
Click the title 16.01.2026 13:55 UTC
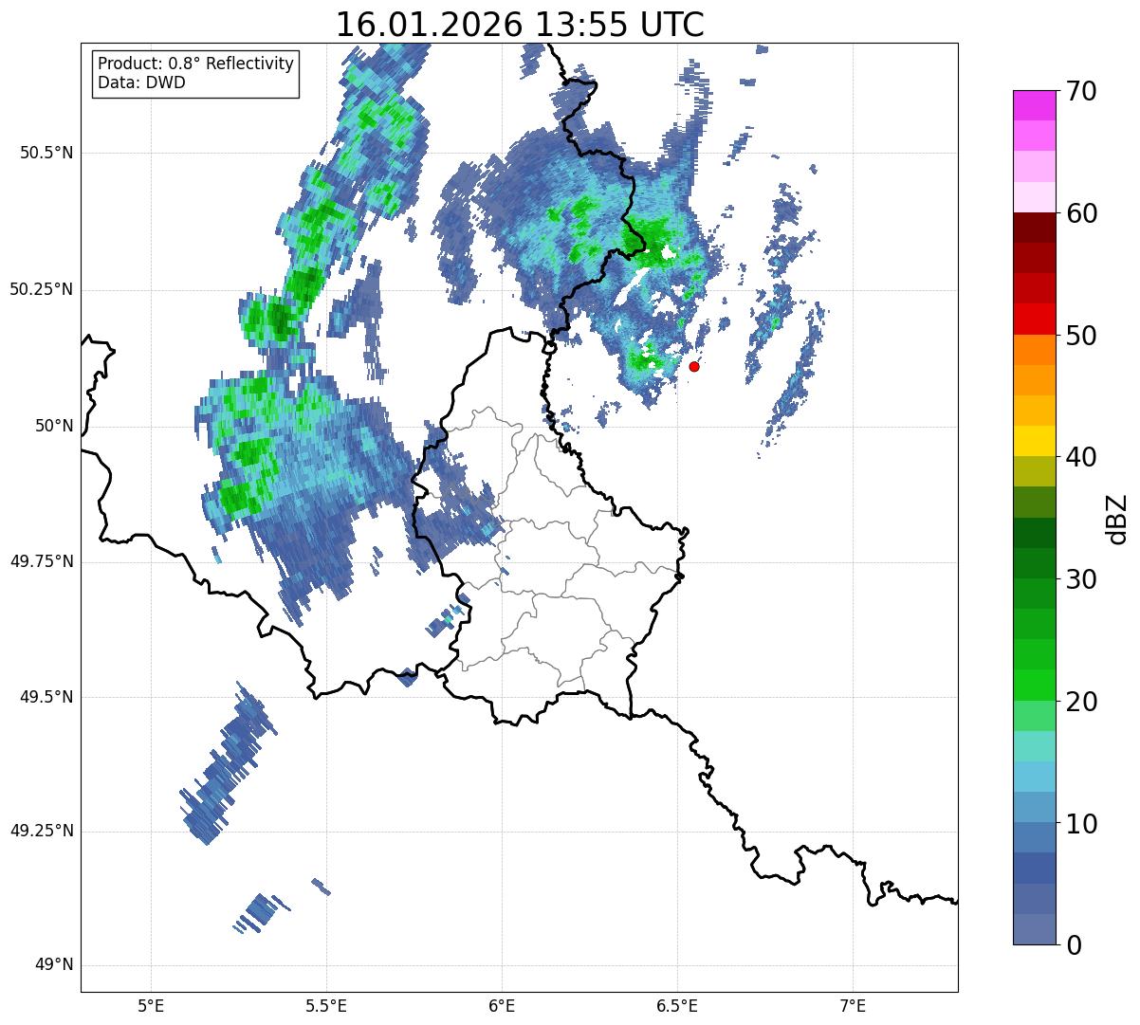click(x=520, y=24)
